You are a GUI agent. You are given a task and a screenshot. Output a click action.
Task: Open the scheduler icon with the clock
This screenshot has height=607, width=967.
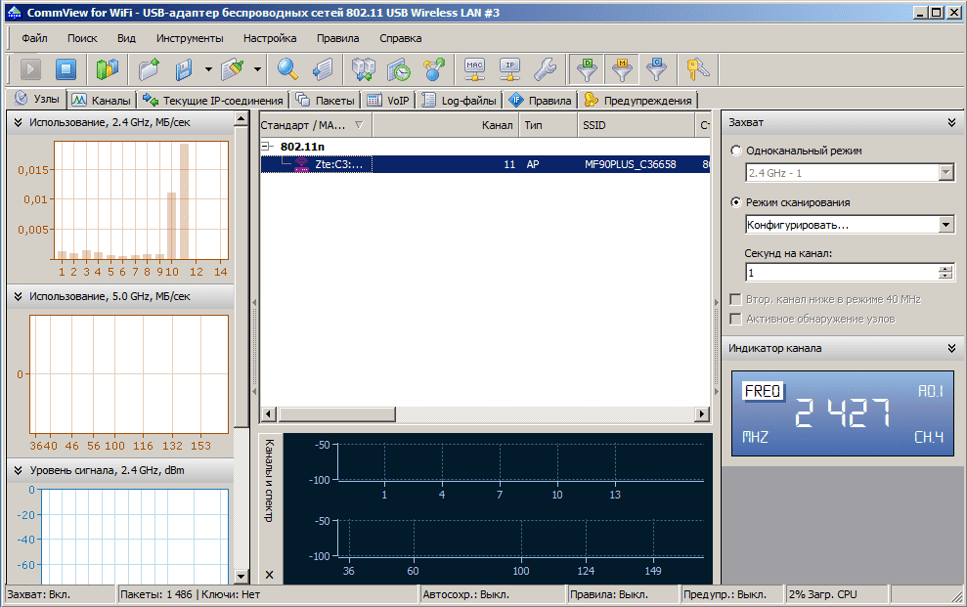399,69
